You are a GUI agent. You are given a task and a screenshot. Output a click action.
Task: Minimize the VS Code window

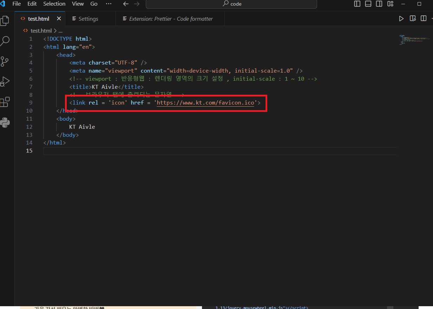tap(403, 4)
